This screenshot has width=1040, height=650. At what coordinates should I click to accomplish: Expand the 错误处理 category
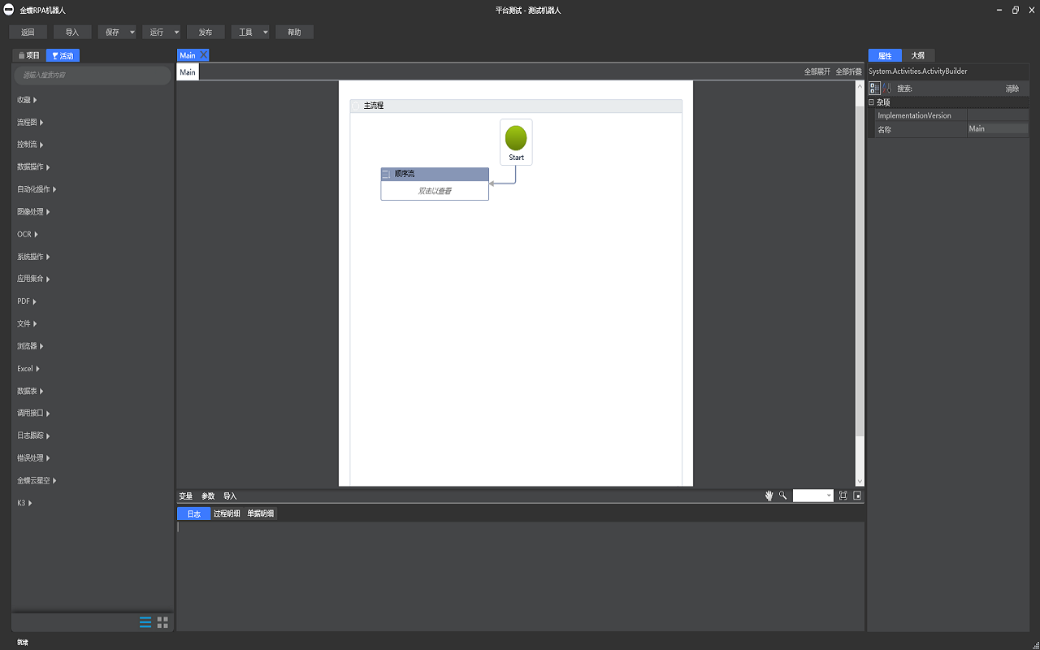pos(33,458)
